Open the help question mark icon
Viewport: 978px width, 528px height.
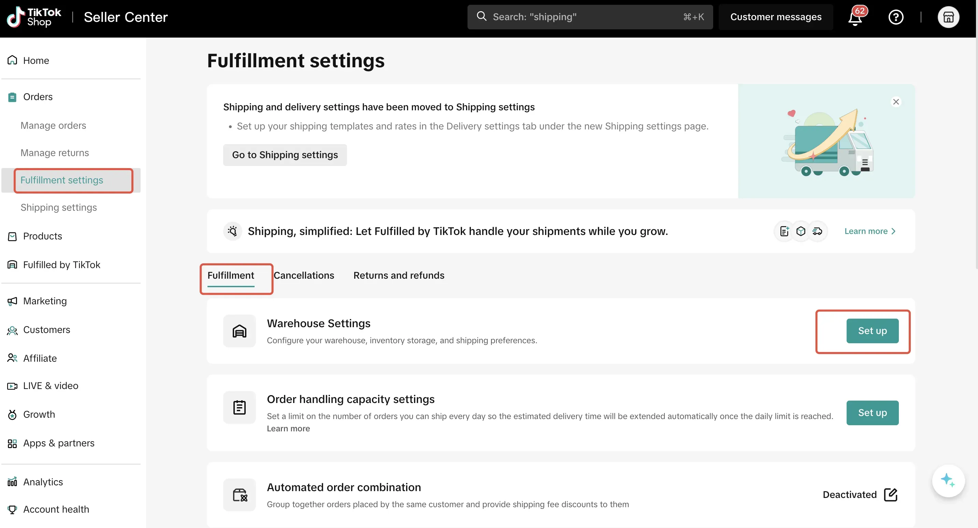[x=896, y=17]
